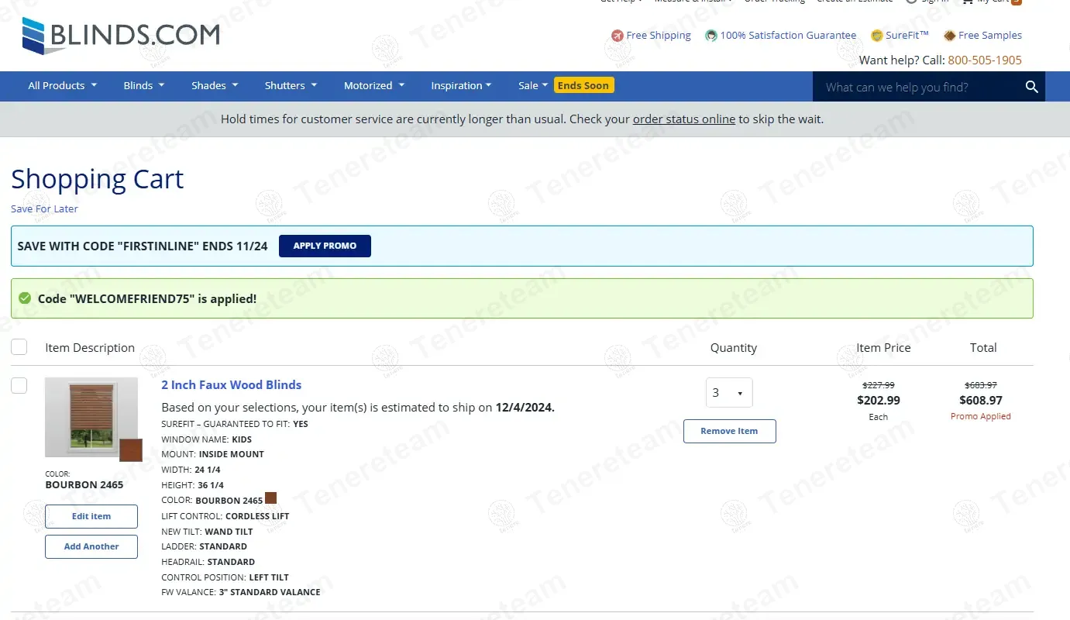Click the Blinds.com logo
The width and height of the screenshot is (1070, 620).
pos(120,36)
